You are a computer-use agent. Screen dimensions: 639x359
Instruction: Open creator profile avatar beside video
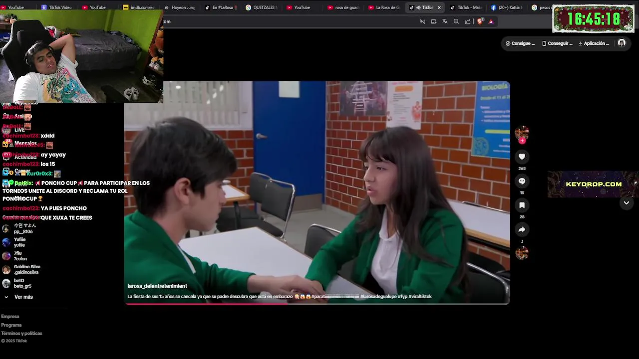522,133
